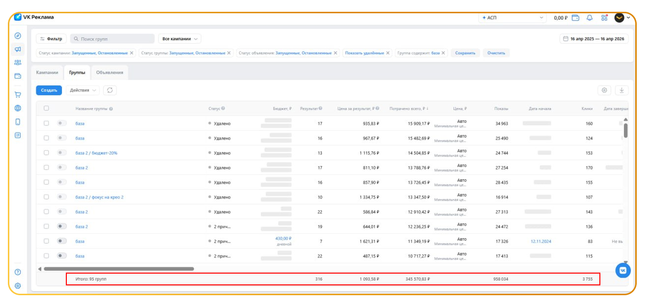Image resolution: width=650 pixels, height=307 pixels.
Task: Tick the select-all checkbox in table header
Action: [46, 108]
